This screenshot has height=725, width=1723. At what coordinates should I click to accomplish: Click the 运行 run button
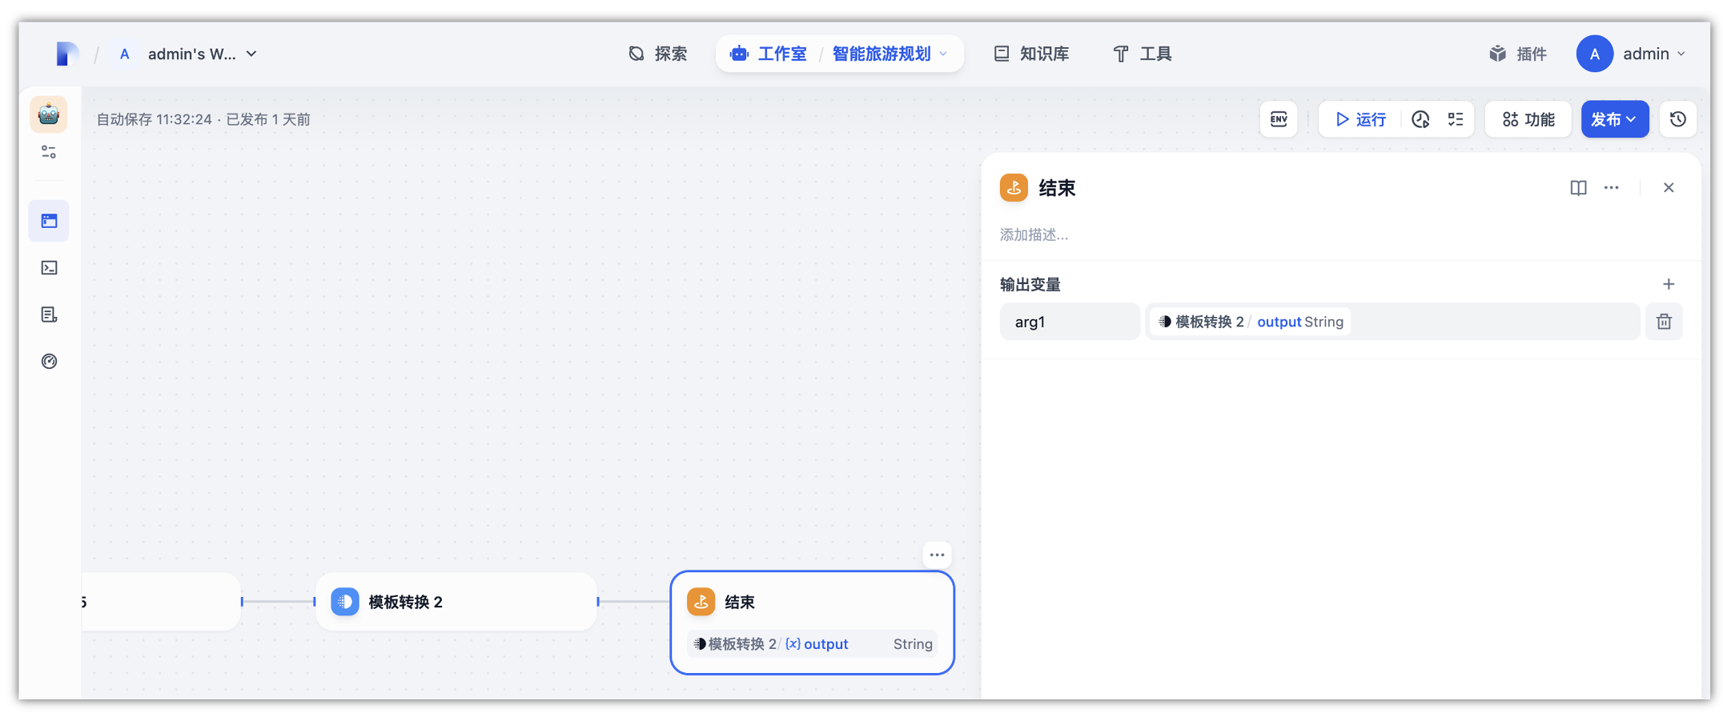(x=1360, y=119)
